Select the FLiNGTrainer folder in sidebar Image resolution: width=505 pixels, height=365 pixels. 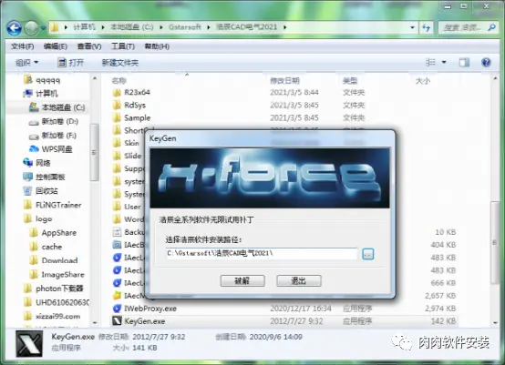coord(52,205)
